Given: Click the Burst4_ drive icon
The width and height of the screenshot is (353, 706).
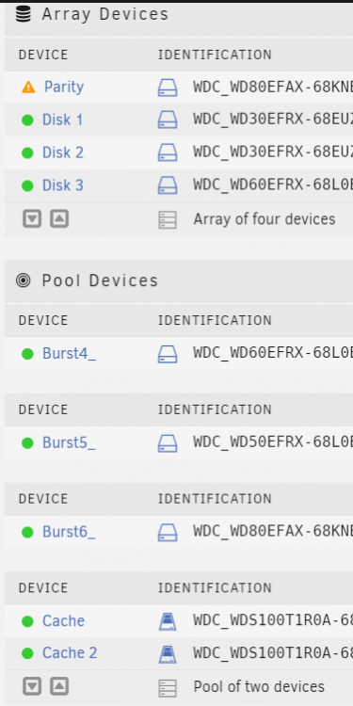Looking at the screenshot, I should pyautogui.click(x=168, y=354).
